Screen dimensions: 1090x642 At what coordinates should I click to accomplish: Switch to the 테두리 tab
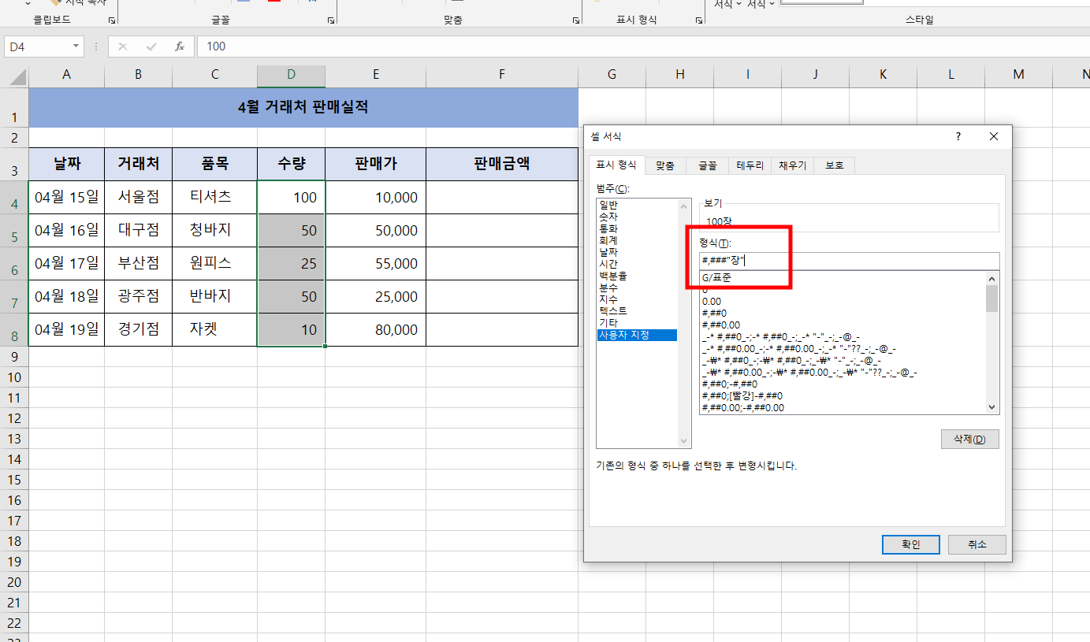click(x=750, y=166)
